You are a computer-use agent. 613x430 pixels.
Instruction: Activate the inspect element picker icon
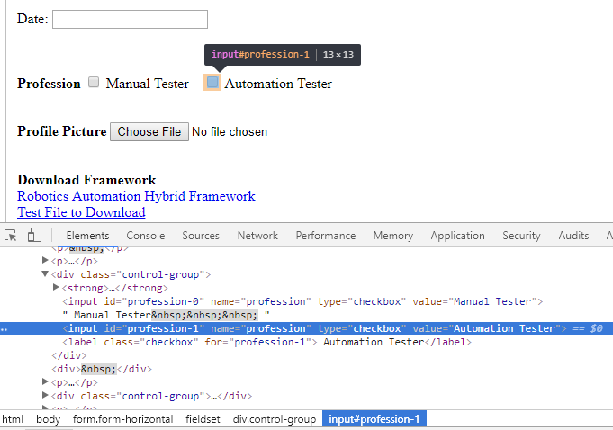click(x=11, y=236)
